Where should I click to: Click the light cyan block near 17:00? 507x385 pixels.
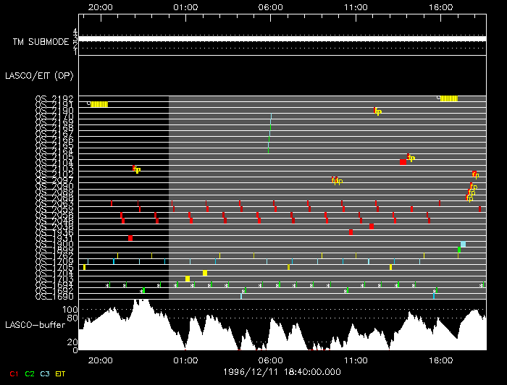tap(463, 245)
